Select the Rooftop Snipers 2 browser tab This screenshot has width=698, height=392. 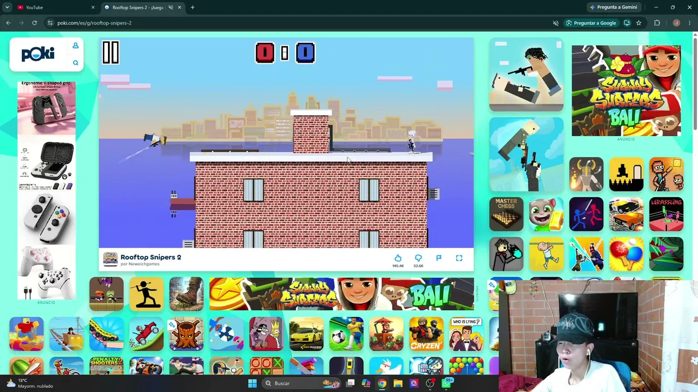coord(142,7)
